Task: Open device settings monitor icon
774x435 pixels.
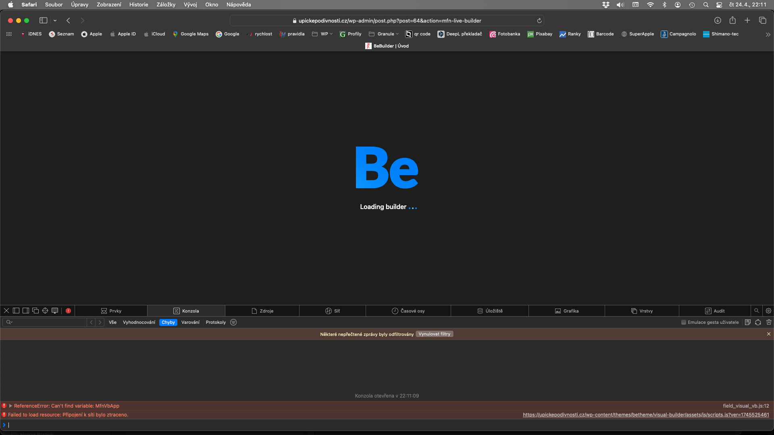Action: click(55, 311)
